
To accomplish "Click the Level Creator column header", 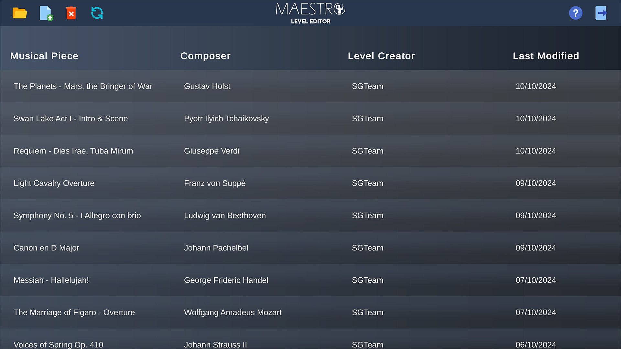I will click(381, 56).
